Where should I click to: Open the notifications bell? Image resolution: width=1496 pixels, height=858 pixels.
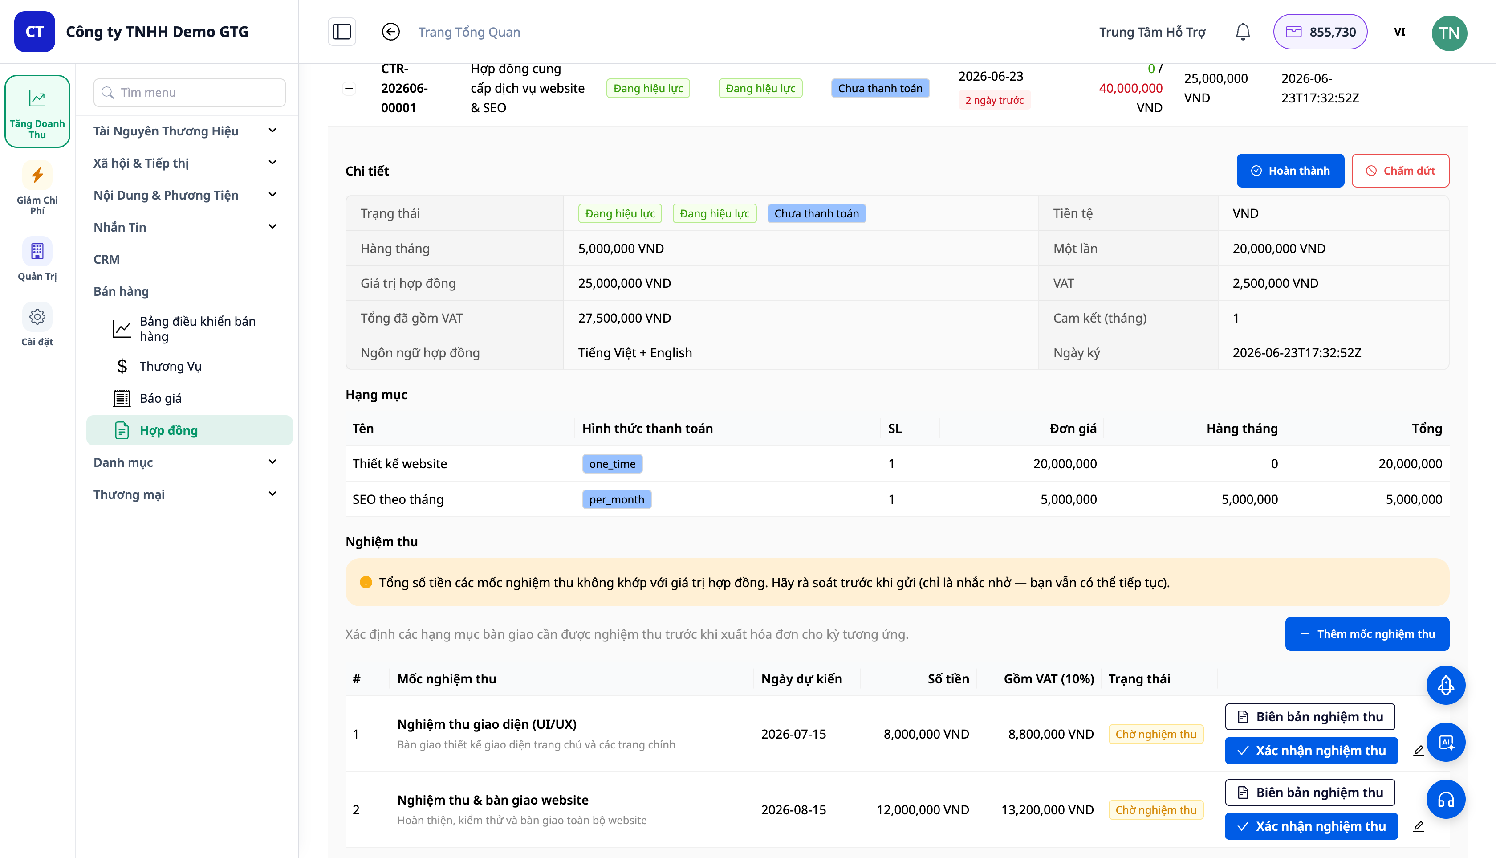pos(1242,32)
